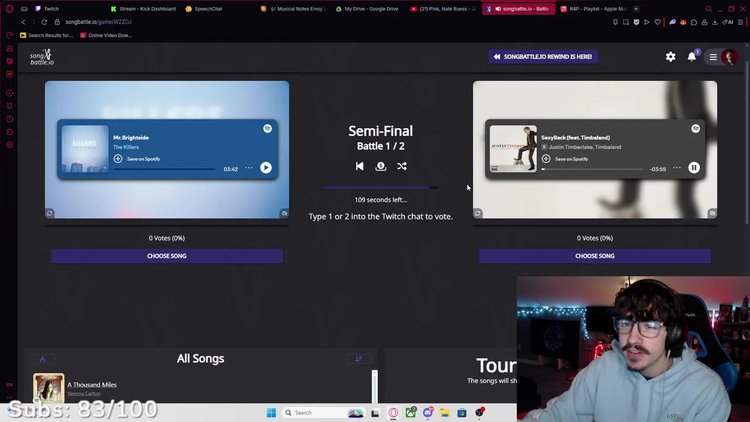Click the songbattle.io logo
The width and height of the screenshot is (750, 422).
[x=42, y=57]
